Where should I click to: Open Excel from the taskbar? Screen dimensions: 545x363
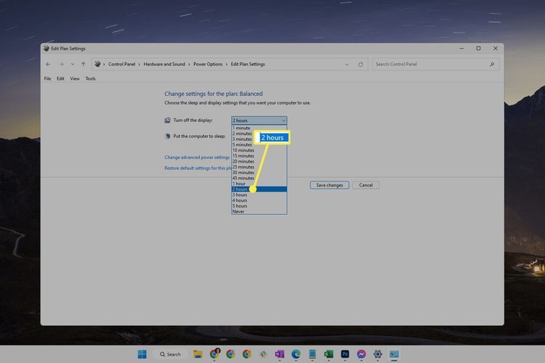point(328,354)
